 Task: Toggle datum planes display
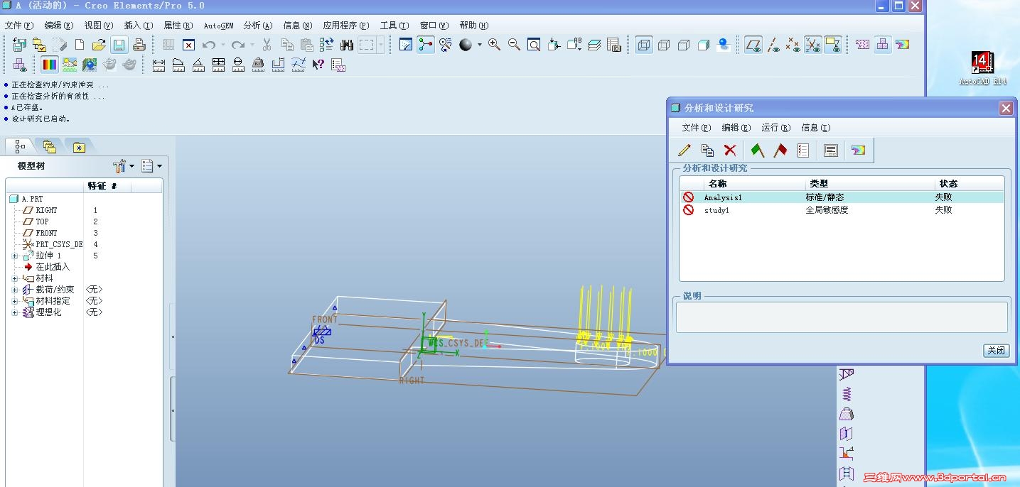coord(753,45)
